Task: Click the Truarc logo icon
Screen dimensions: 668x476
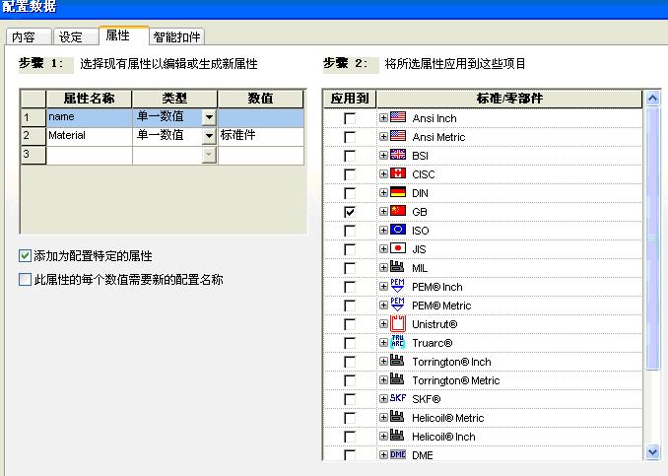Action: [397, 342]
